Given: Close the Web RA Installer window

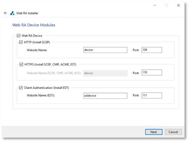Looking at the screenshot, I should [x=178, y=5].
